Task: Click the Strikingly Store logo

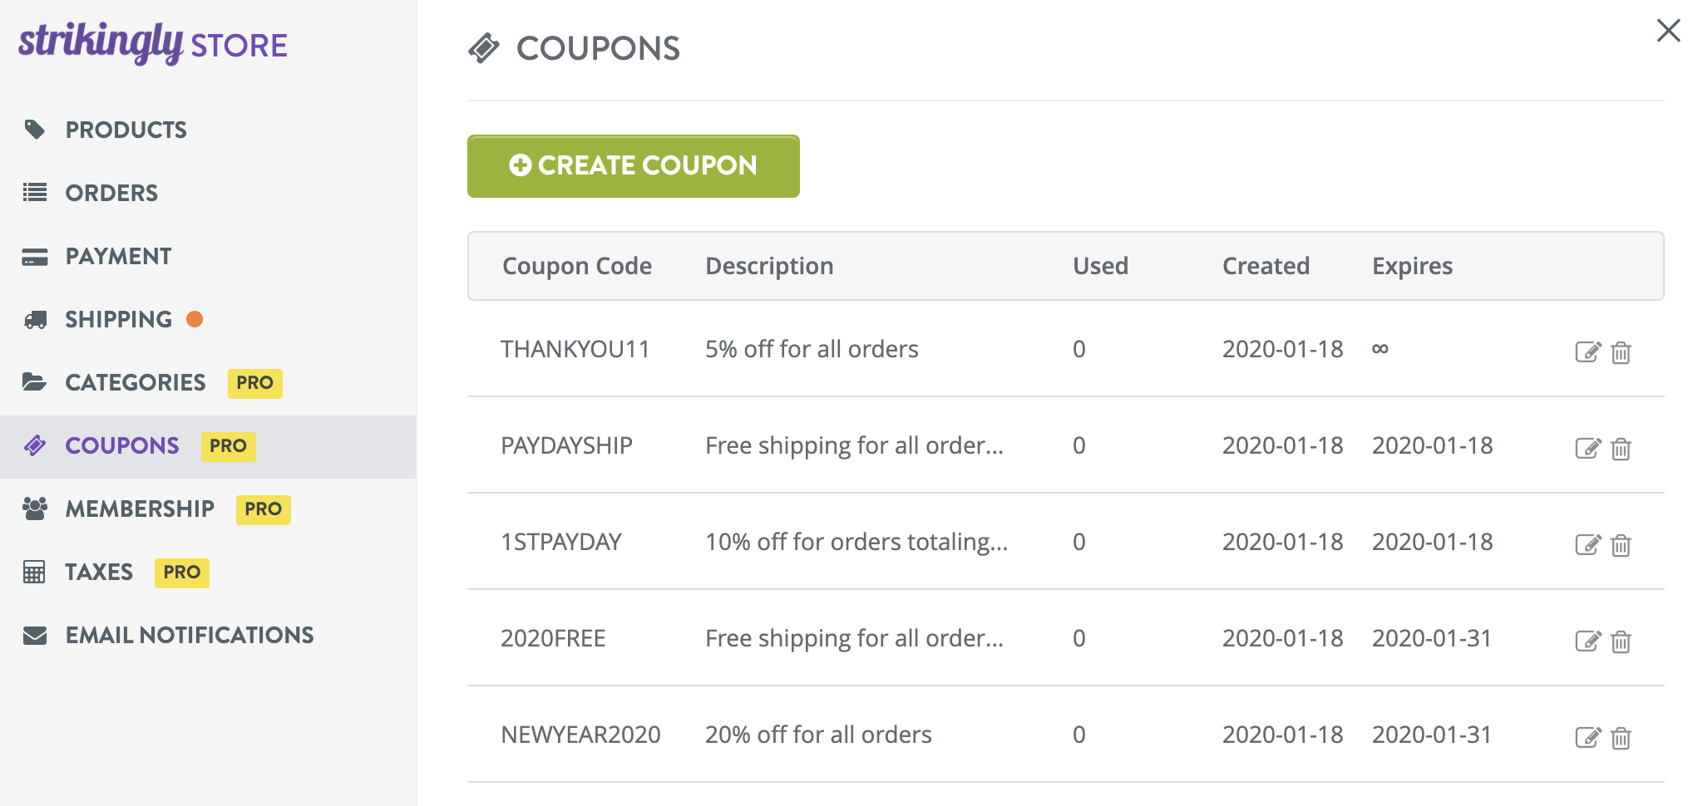Action: (152, 44)
